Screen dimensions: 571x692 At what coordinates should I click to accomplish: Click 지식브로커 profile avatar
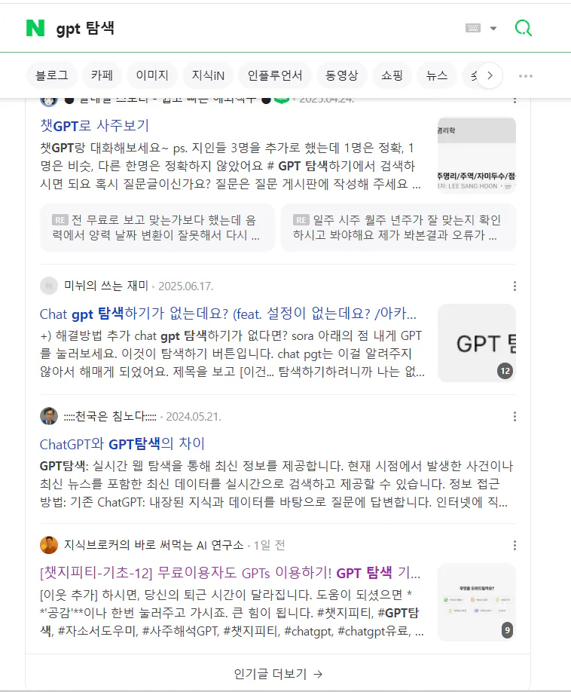(x=49, y=545)
